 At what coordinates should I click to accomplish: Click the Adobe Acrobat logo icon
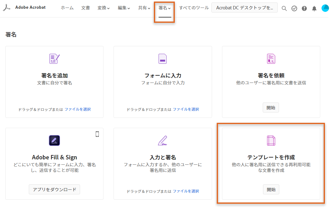pyautogui.click(x=7, y=7)
